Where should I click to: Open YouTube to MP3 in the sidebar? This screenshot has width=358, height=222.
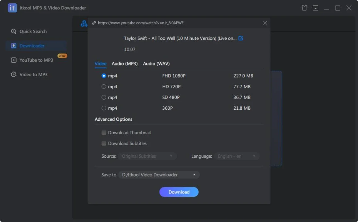pyautogui.click(x=36, y=60)
